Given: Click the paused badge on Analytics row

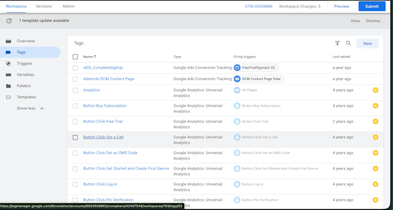Looking at the screenshot, I should pyautogui.click(x=376, y=90).
